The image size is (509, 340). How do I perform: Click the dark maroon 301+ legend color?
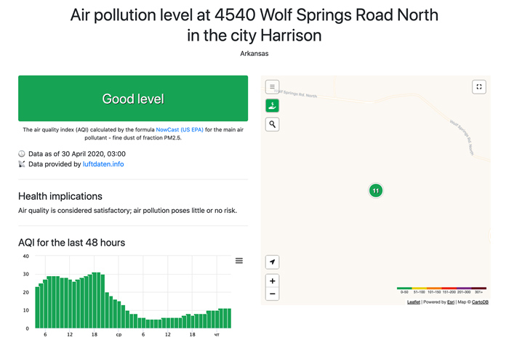[x=478, y=288]
